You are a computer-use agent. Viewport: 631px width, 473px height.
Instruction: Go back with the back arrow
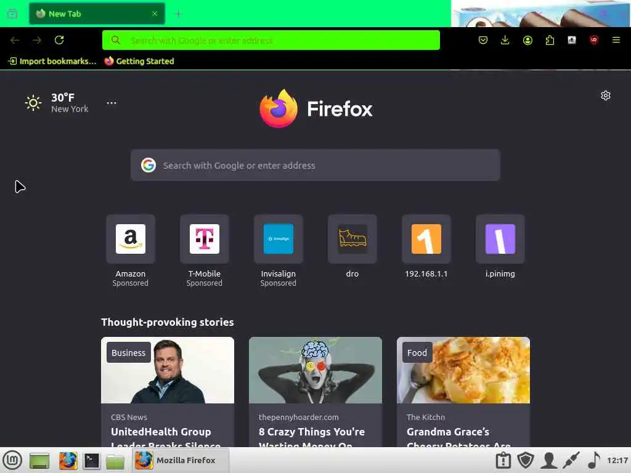tap(15, 40)
